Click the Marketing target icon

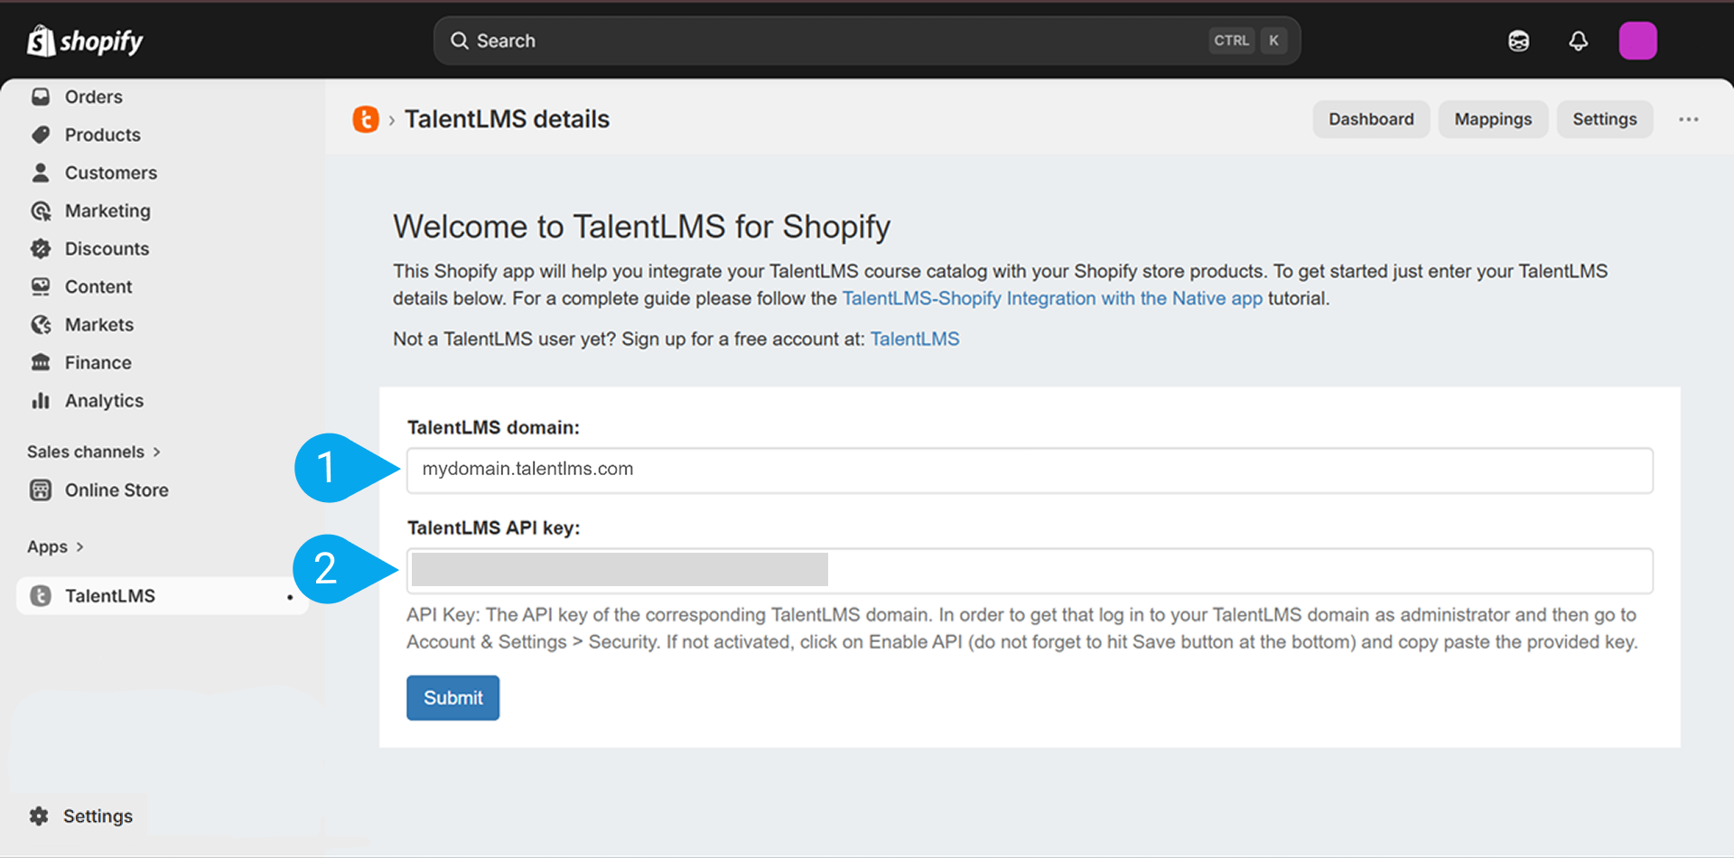[41, 210]
